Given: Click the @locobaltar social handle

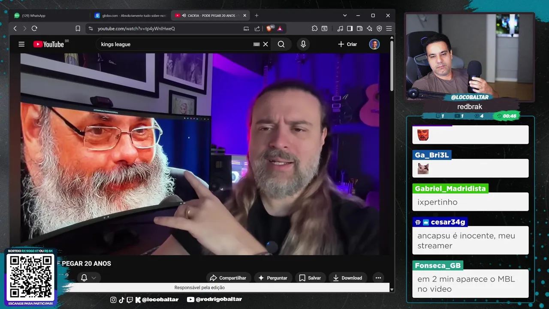Looking at the screenshot, I should coord(160,300).
